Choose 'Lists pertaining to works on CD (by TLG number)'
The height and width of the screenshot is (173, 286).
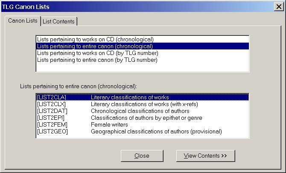coord(143,53)
